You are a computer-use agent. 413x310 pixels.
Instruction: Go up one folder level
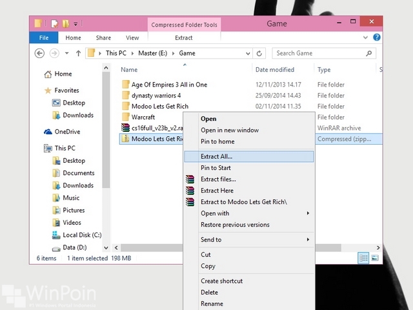(78, 53)
